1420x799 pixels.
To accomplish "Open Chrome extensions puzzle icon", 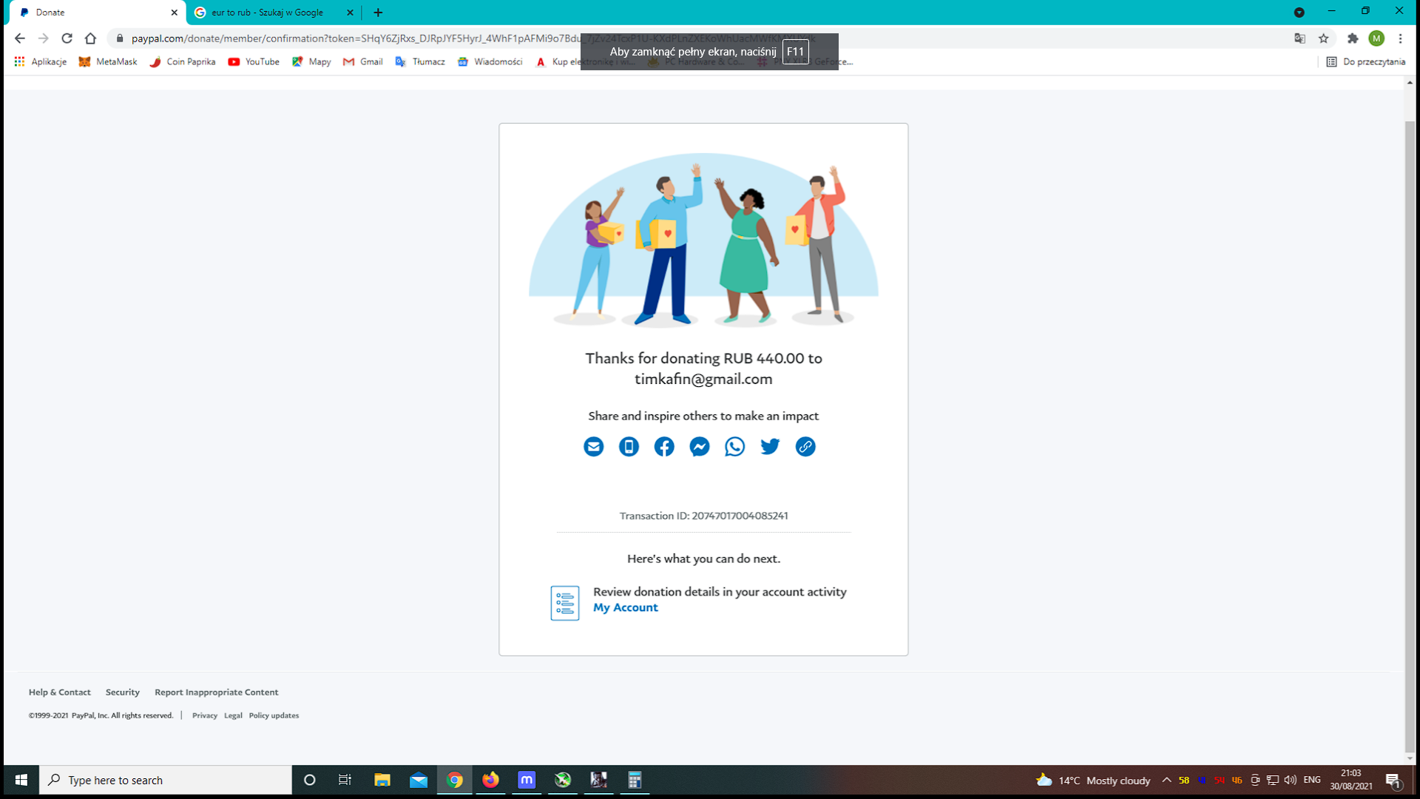I will click(1353, 38).
